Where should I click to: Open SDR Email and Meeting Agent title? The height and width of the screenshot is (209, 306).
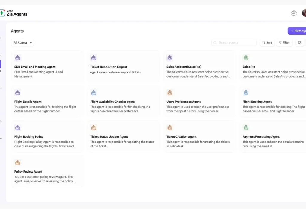click(x=35, y=67)
